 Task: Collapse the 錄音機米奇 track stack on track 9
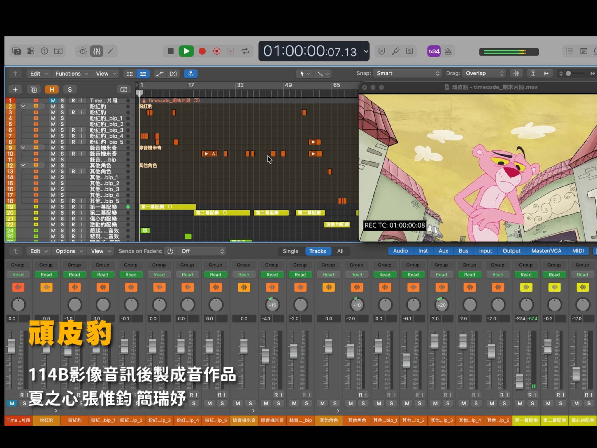(x=23, y=148)
